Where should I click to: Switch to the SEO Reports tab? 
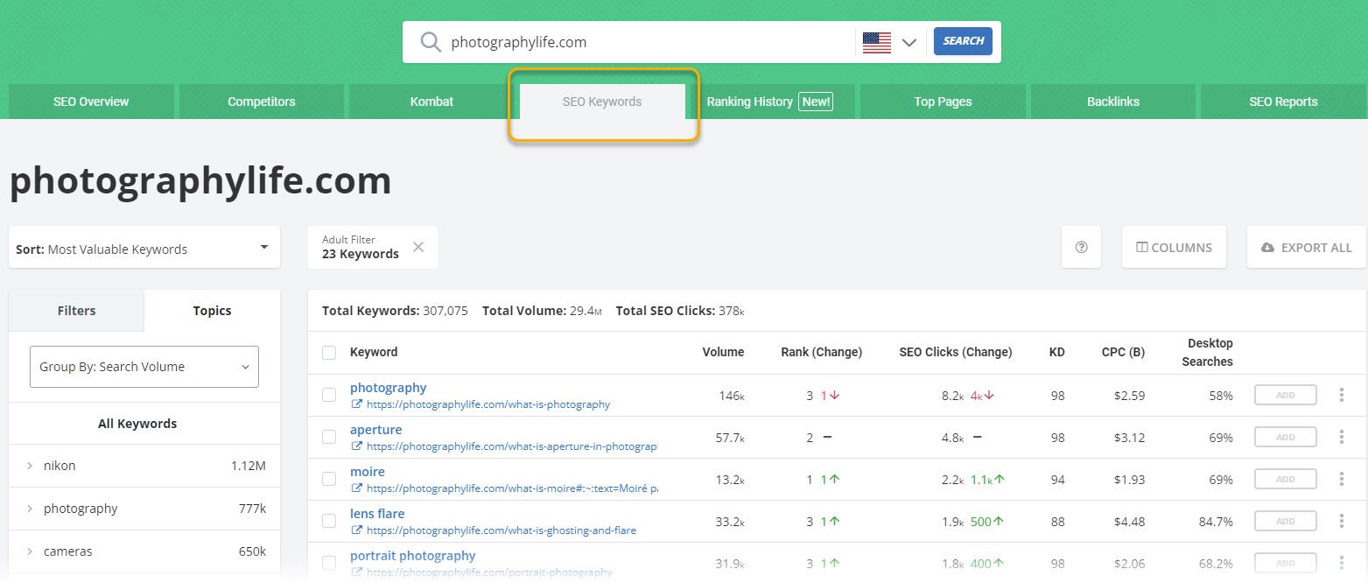point(1283,102)
